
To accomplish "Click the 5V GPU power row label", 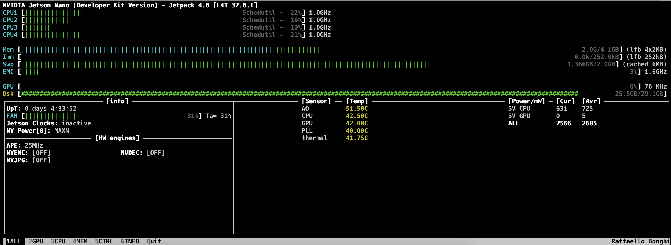I will (x=519, y=116).
